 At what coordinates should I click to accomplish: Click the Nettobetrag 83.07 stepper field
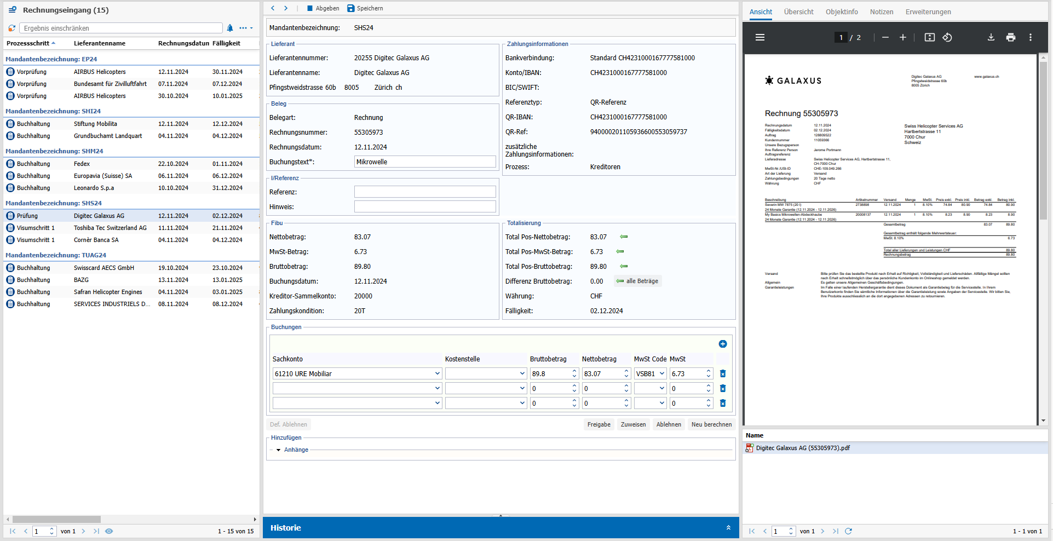(606, 373)
